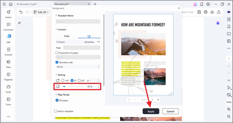Jump to first preview page
233x123 pixels.
pos(129,99)
